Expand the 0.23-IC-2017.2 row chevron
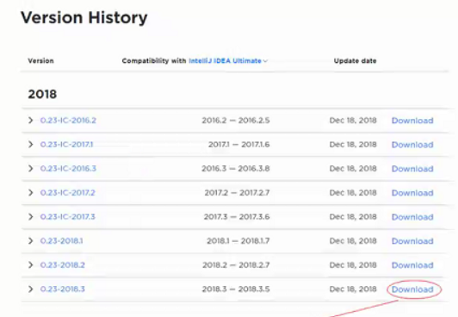Viewport: 458px width, 317px height. 31,193
